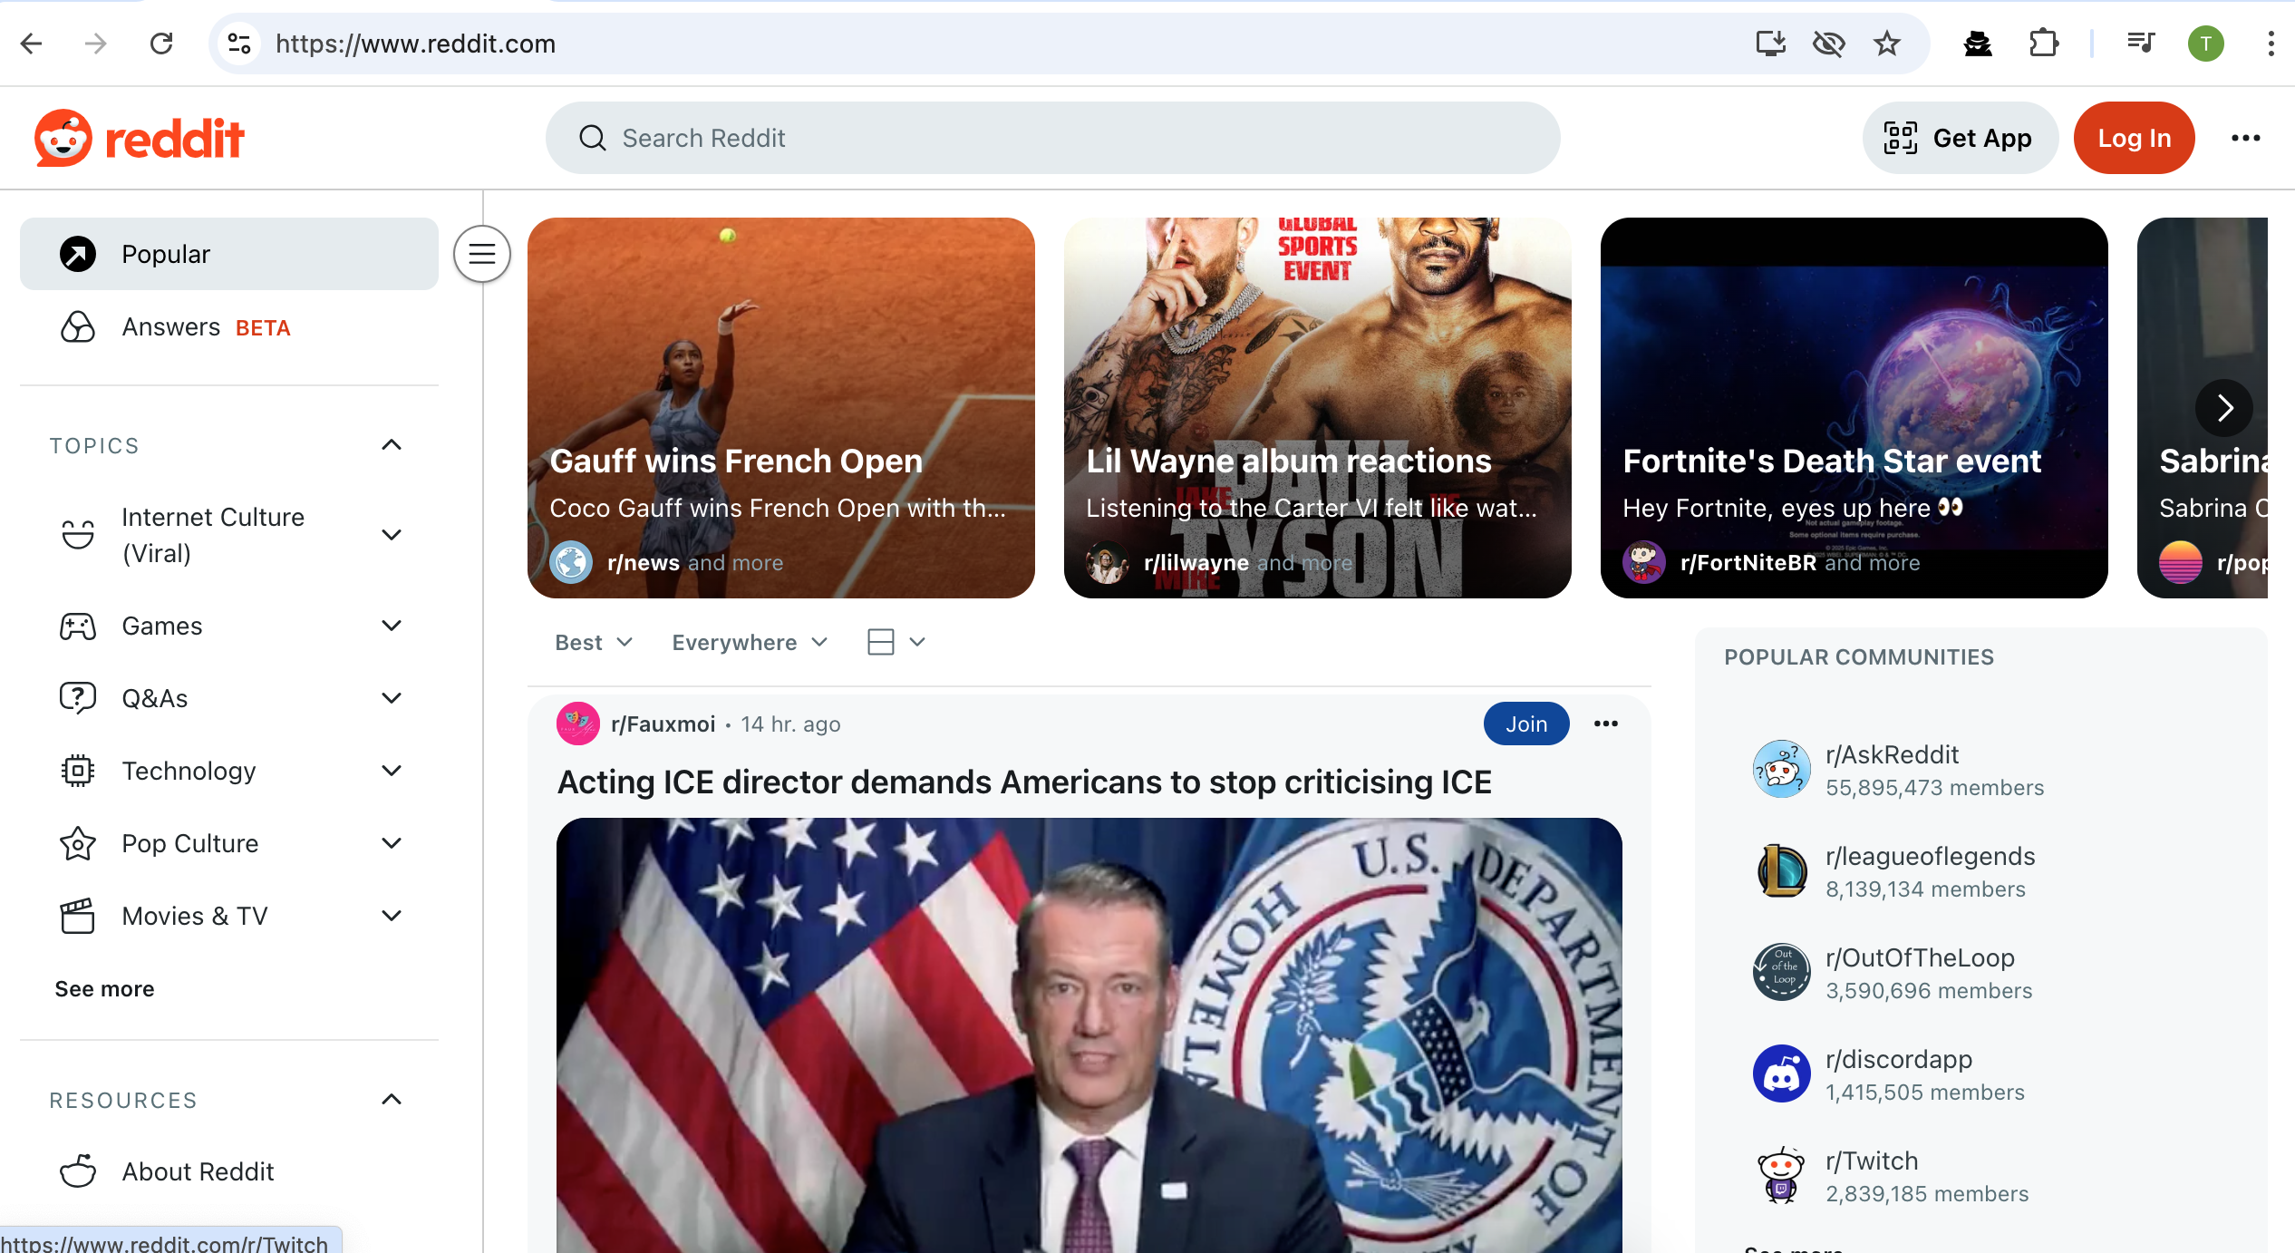Expand the Games topic chevron
The image size is (2295, 1253).
tap(392, 626)
